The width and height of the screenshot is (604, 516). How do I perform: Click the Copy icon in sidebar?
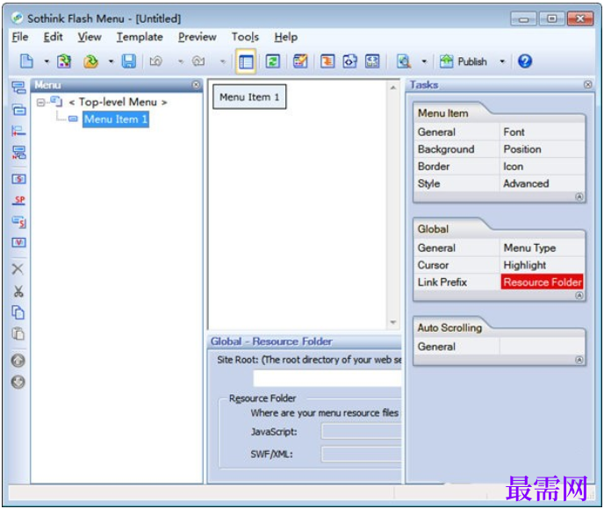click(x=18, y=312)
